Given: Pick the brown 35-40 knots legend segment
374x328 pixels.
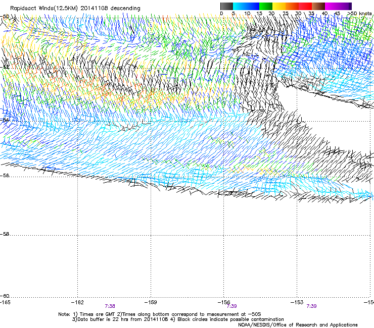Looking at the screenshot, I should (x=318, y=6).
